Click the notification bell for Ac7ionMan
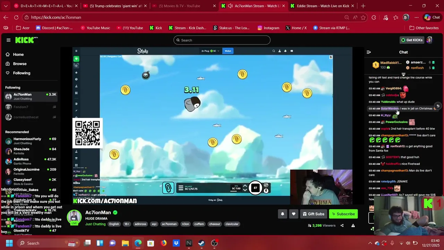This screenshot has width=444, height=250. [x=282, y=214]
